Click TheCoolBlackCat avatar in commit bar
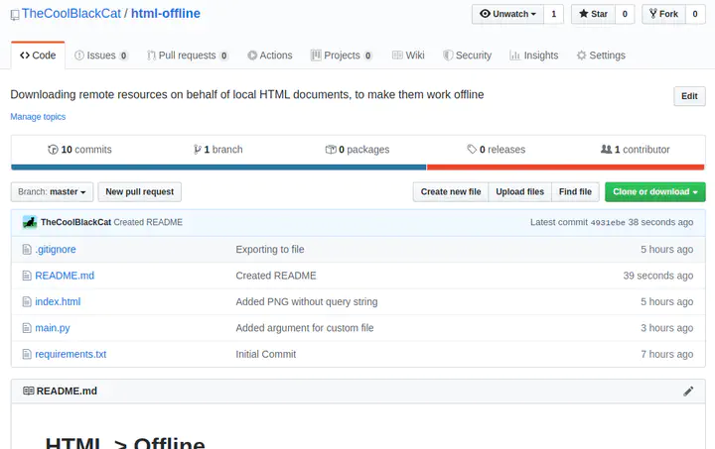 click(x=30, y=222)
